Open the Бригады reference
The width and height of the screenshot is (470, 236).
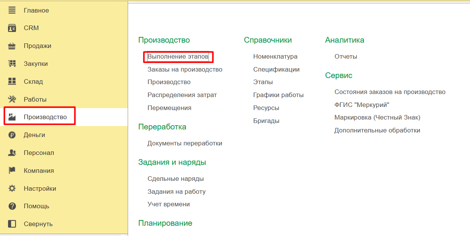point(266,121)
